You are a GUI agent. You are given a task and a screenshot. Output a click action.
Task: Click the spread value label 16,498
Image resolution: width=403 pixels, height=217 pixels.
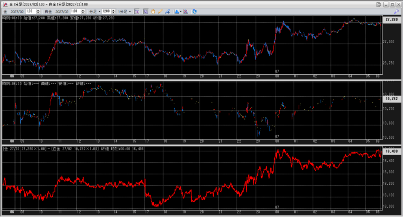(x=392, y=151)
